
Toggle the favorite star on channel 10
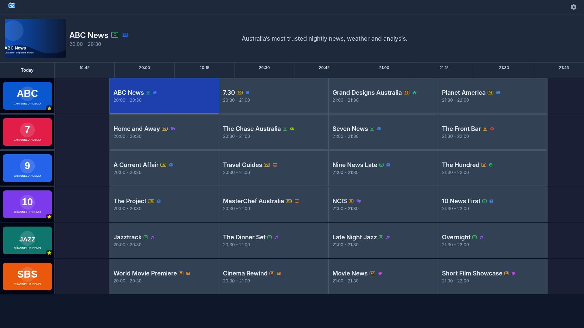tap(49, 217)
